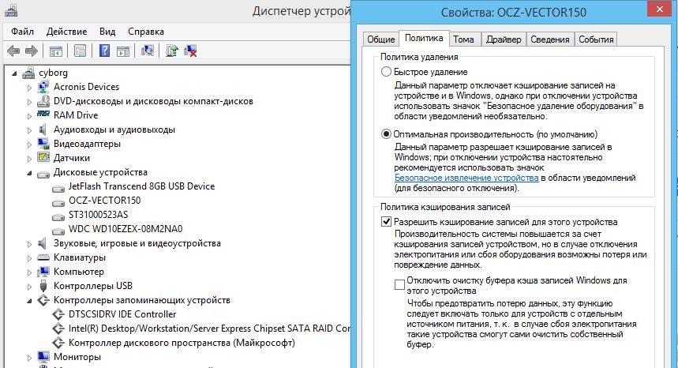Open the Вид menu
Screen dimensions: 678x368
point(107,32)
